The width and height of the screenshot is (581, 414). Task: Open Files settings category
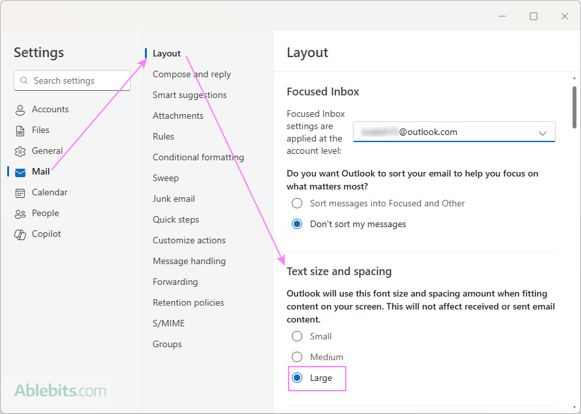(x=40, y=130)
